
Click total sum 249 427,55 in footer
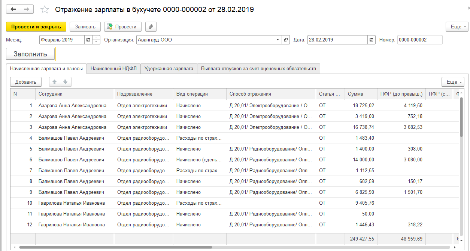[362, 239]
